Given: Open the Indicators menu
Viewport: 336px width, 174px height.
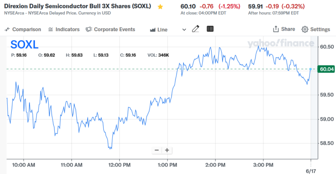Looking at the screenshot, I should [x=63, y=29].
